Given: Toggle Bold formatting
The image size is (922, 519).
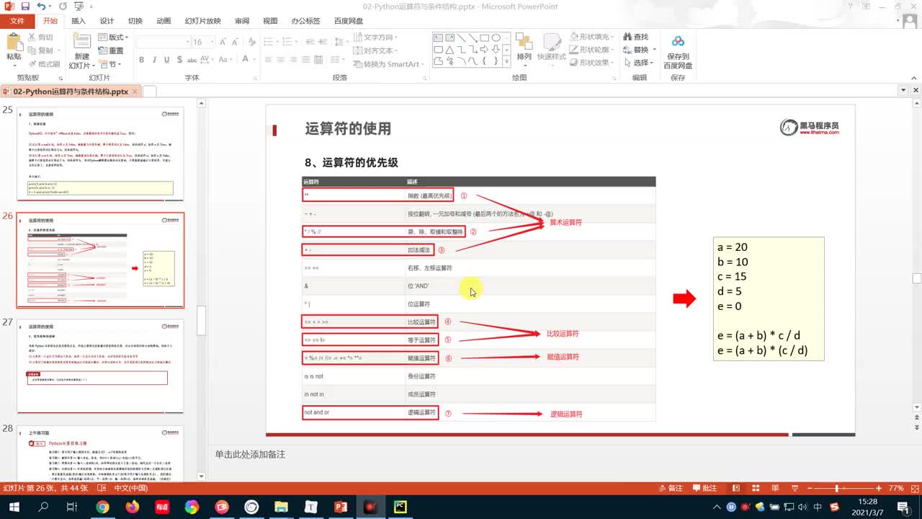Looking at the screenshot, I should 142,60.
